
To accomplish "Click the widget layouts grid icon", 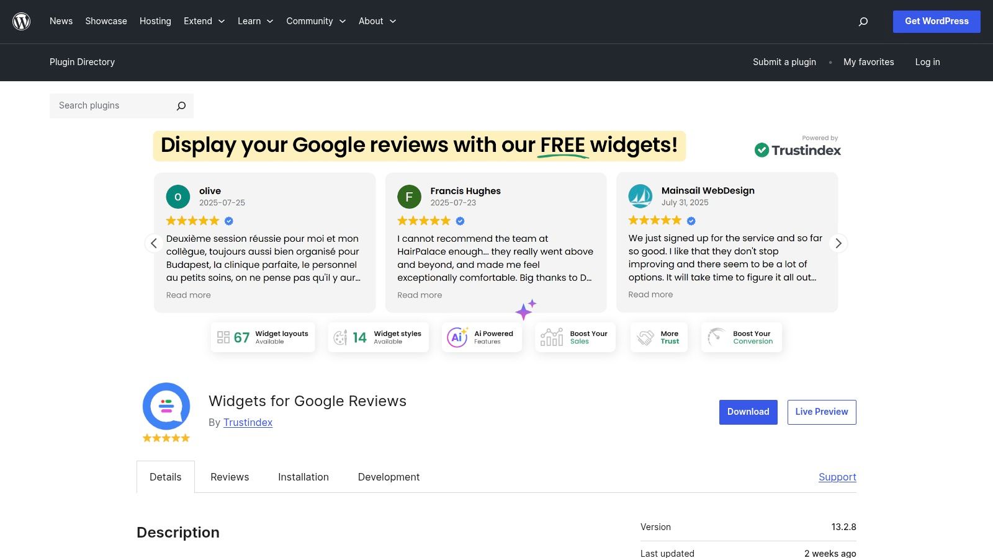I will [223, 337].
